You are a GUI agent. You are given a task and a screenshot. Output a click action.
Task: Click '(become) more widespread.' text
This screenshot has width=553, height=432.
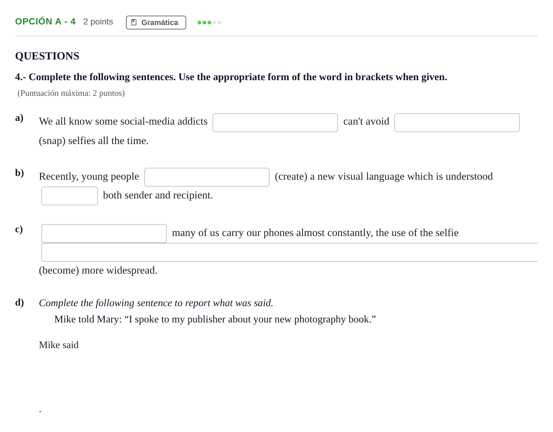click(x=98, y=270)
